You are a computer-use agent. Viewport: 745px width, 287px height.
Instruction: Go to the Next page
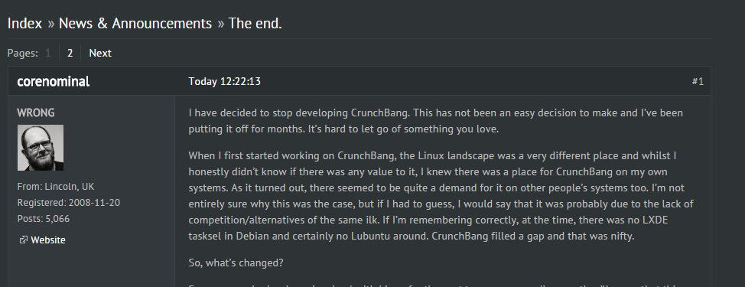[100, 54]
